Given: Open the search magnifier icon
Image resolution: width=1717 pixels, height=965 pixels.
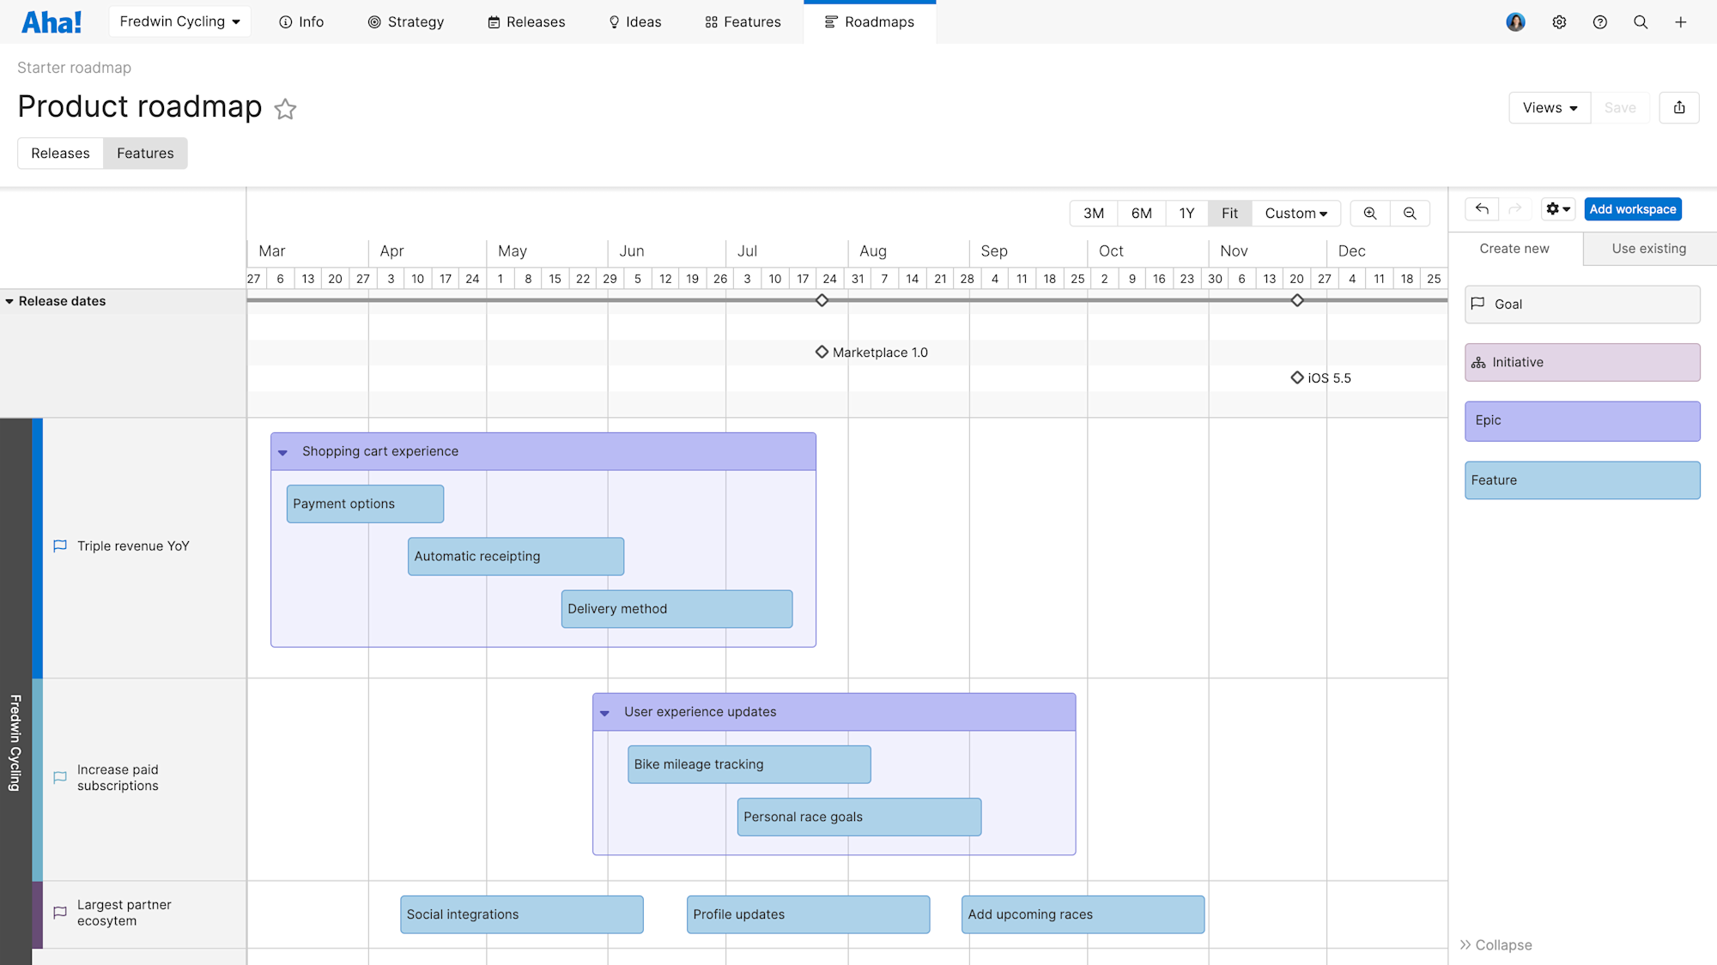Looking at the screenshot, I should (x=1641, y=21).
